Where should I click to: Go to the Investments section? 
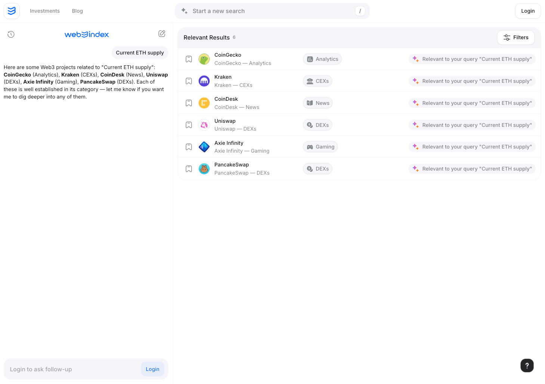click(45, 11)
